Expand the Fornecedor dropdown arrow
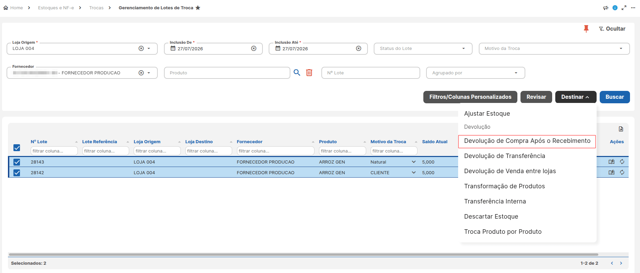 click(x=149, y=73)
